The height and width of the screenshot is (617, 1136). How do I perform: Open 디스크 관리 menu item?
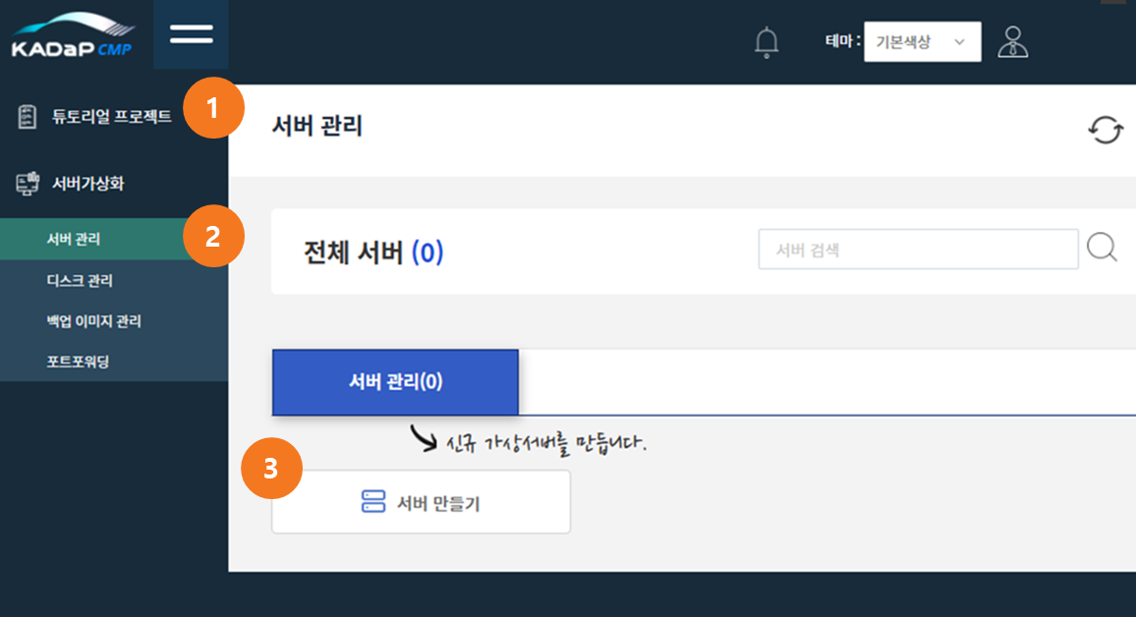80,281
